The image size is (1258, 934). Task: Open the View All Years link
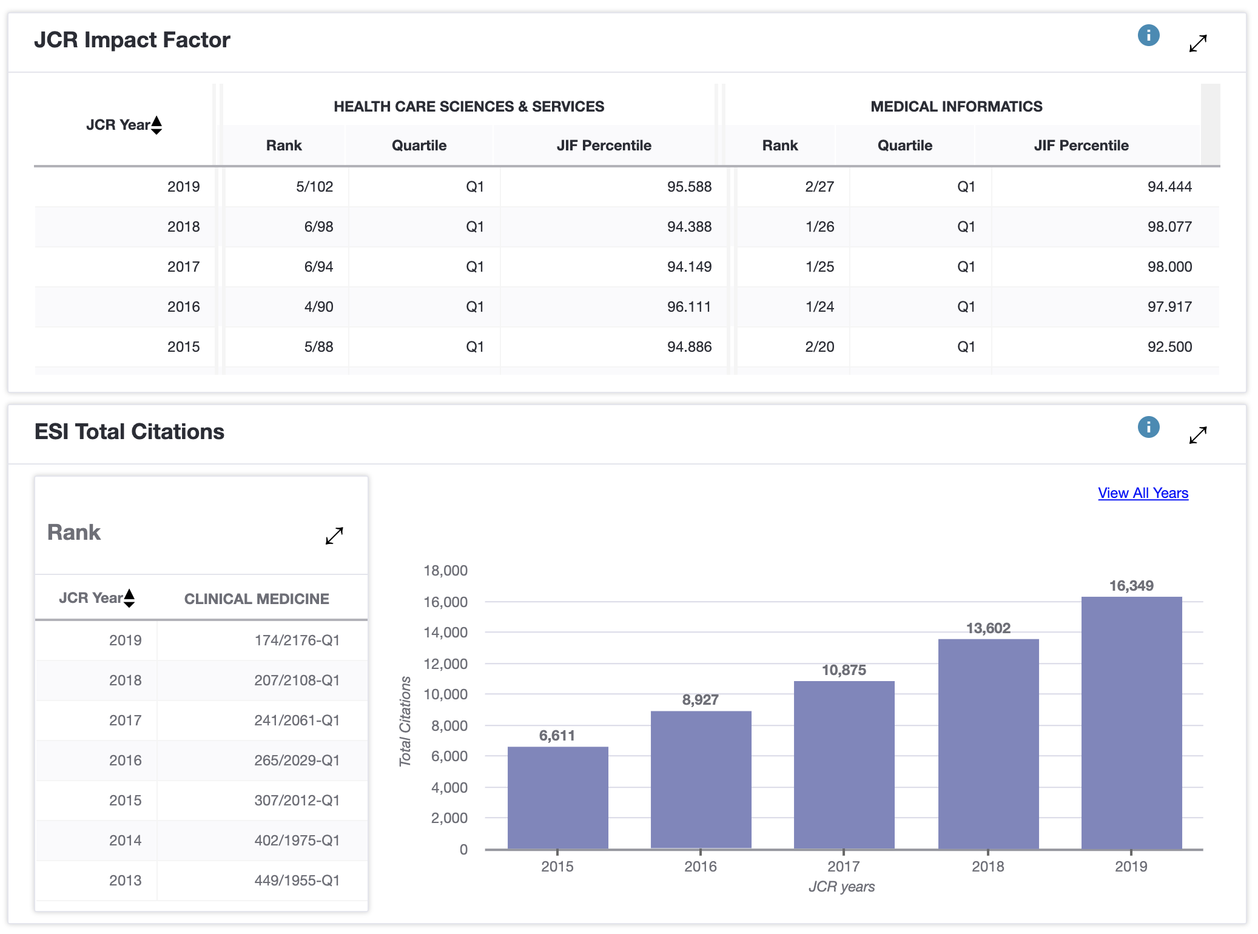(1142, 493)
